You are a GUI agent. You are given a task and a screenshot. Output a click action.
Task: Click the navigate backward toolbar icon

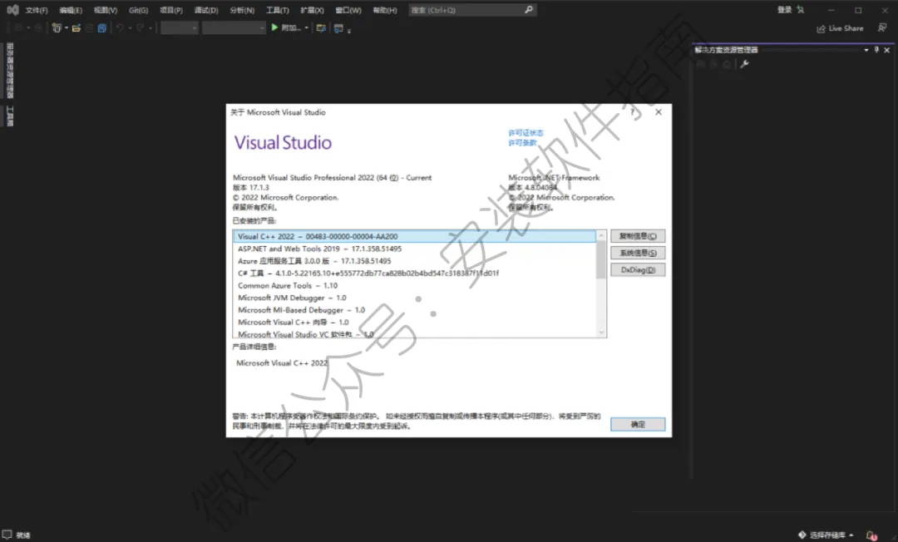point(17,27)
